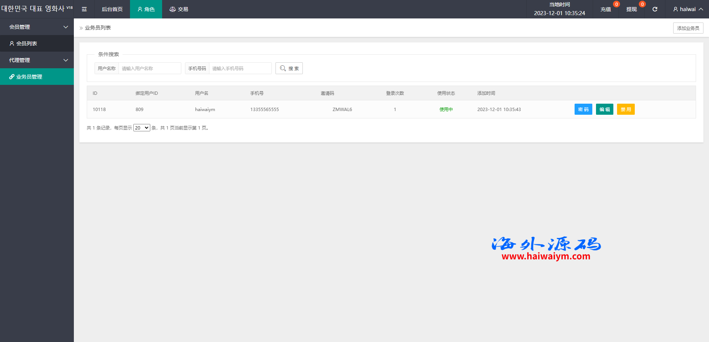This screenshot has width=709, height=342.
Task: Switch to the 后台首页 tab
Action: [112, 9]
